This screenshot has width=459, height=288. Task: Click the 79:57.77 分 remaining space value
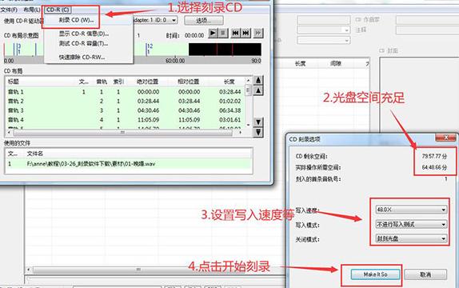coord(434,156)
